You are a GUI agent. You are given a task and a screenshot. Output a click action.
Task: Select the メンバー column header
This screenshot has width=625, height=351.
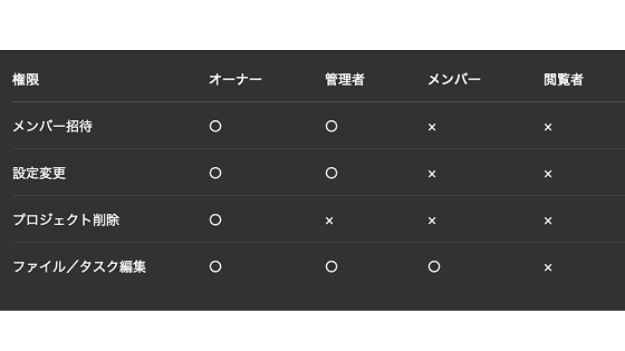[454, 80]
